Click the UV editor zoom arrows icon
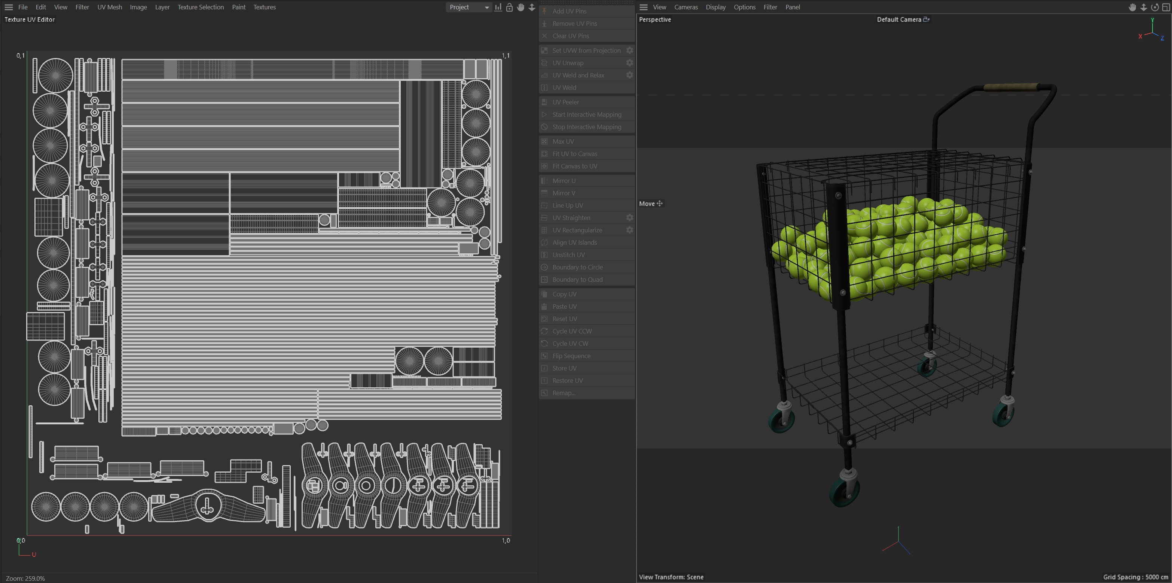1172x583 pixels. [x=531, y=7]
